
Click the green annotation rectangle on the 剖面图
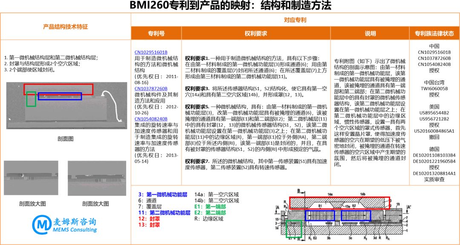pyautogui.click(x=30, y=100)
